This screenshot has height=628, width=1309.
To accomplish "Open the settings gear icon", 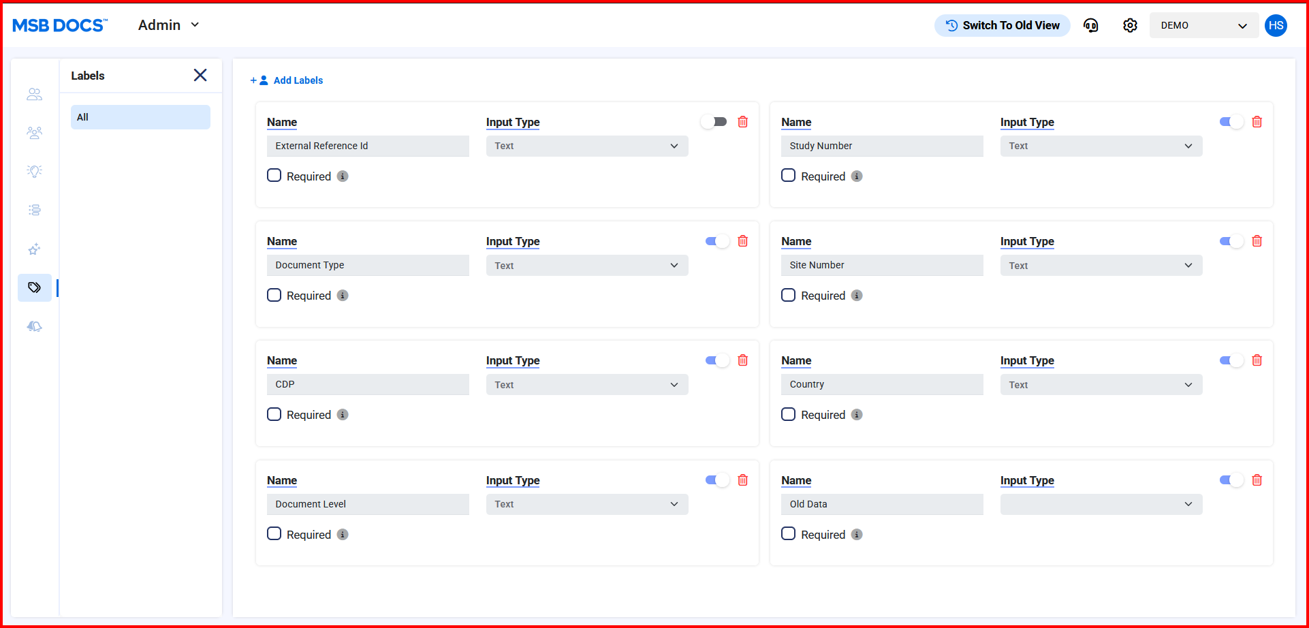I will click(1130, 25).
